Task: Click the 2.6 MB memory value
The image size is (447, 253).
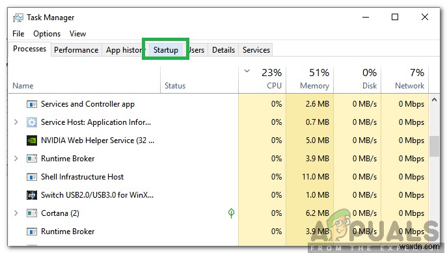Action: coord(318,104)
